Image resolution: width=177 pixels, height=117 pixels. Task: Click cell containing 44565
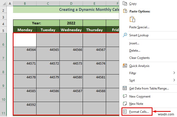48,54
